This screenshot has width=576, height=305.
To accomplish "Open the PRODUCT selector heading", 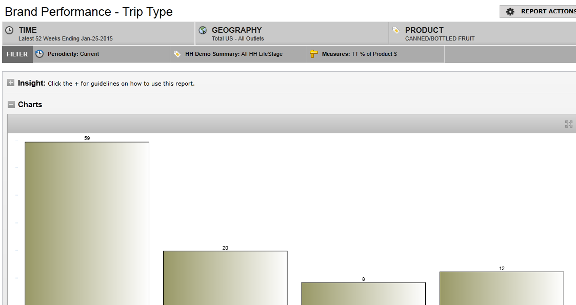I will click(424, 30).
